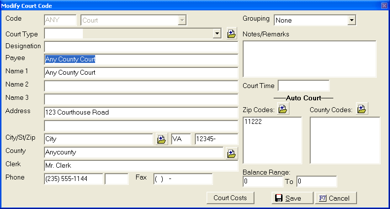Open the County lookup icon
The image size is (390, 209).
click(231, 153)
